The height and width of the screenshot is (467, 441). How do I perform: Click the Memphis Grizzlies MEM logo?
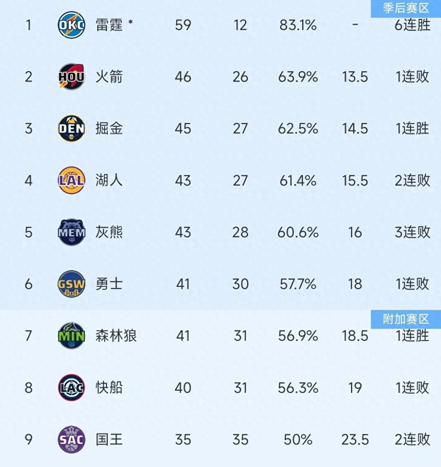72,232
